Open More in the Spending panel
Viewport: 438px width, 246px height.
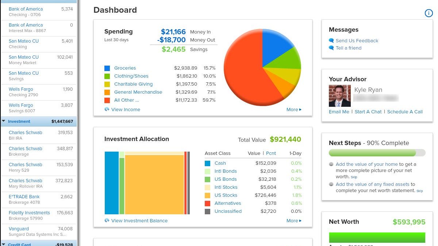pos(294,110)
